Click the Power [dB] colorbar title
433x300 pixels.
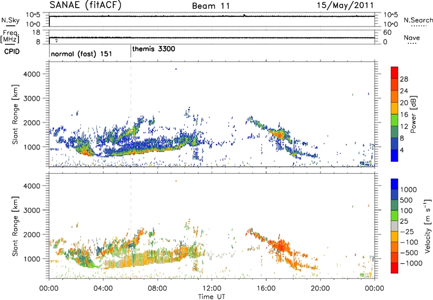pos(414,114)
